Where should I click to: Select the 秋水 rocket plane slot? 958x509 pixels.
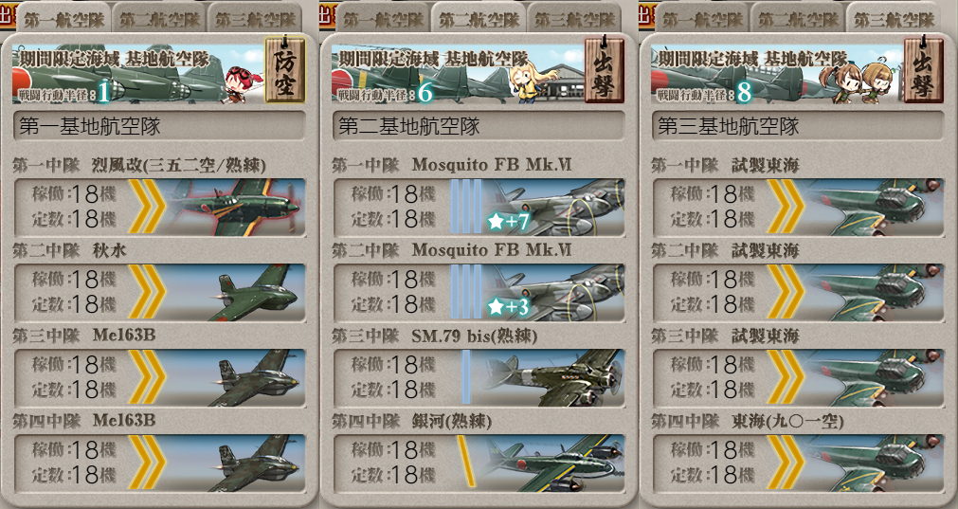click(x=257, y=292)
